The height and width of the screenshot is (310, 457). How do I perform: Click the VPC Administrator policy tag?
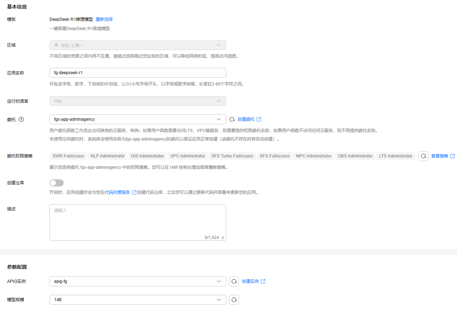pos(188,156)
